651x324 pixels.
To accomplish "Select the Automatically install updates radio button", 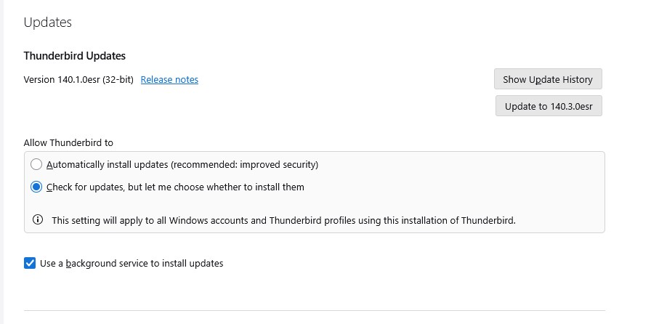I will [x=36, y=164].
